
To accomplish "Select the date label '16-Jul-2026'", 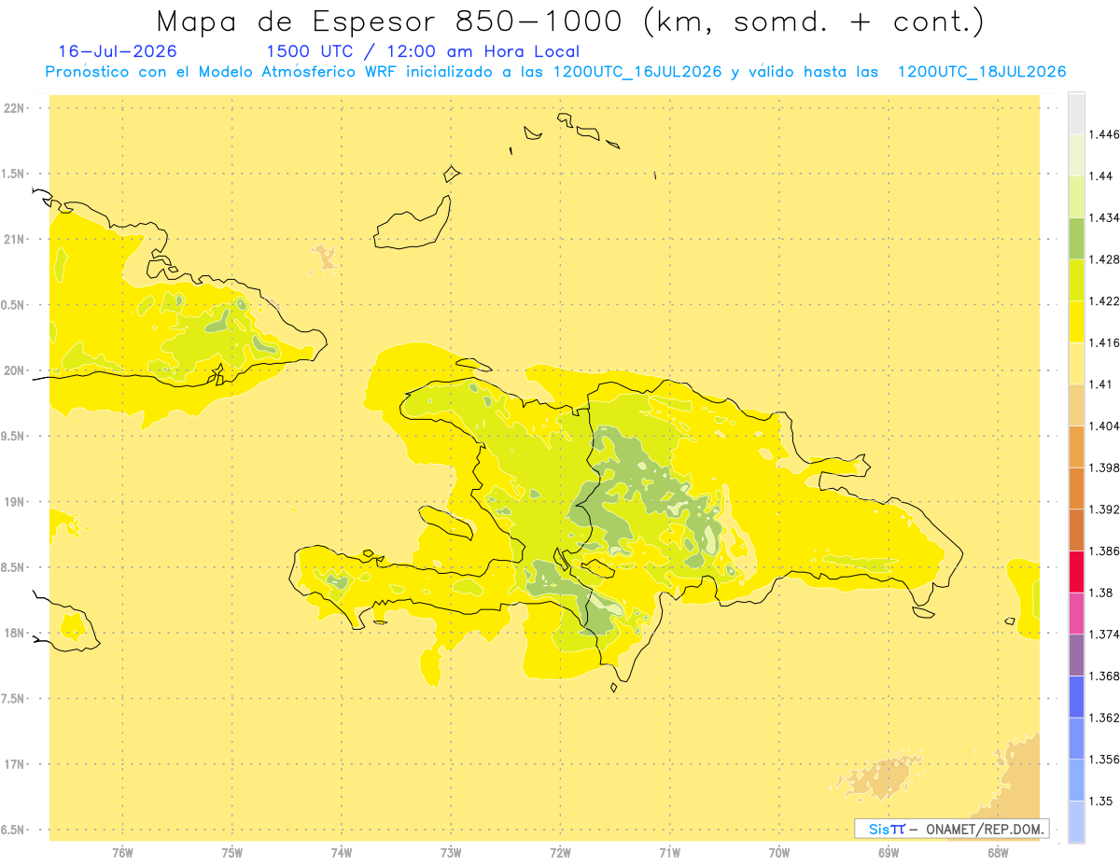I will [x=118, y=51].
